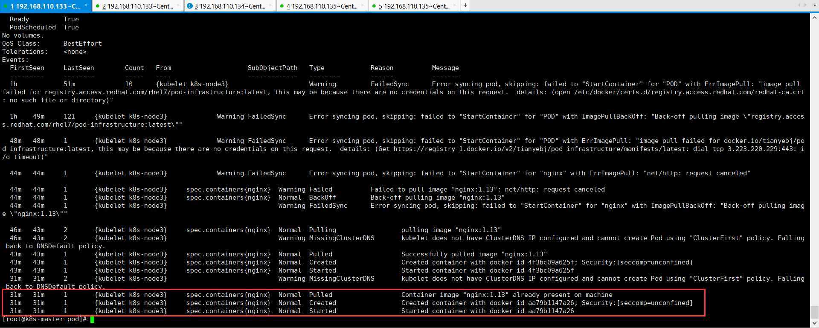Screen dimensions: 819x328
Task: Click the "Reason" column header
Action: (382, 68)
